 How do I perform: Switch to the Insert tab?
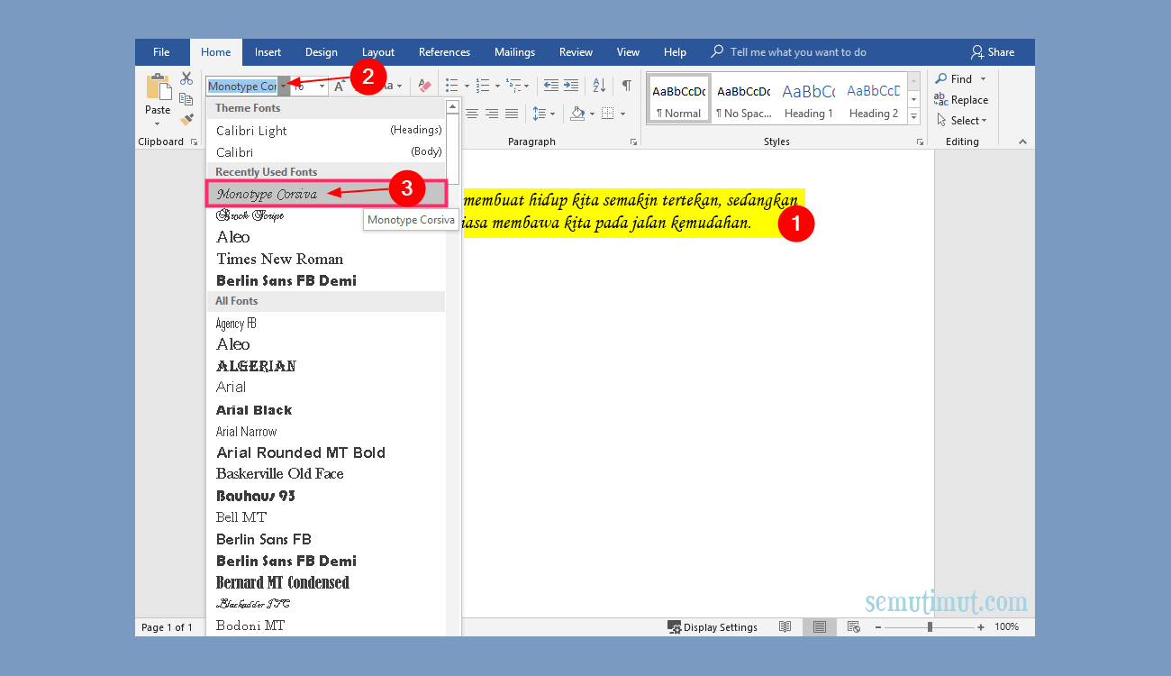[268, 52]
